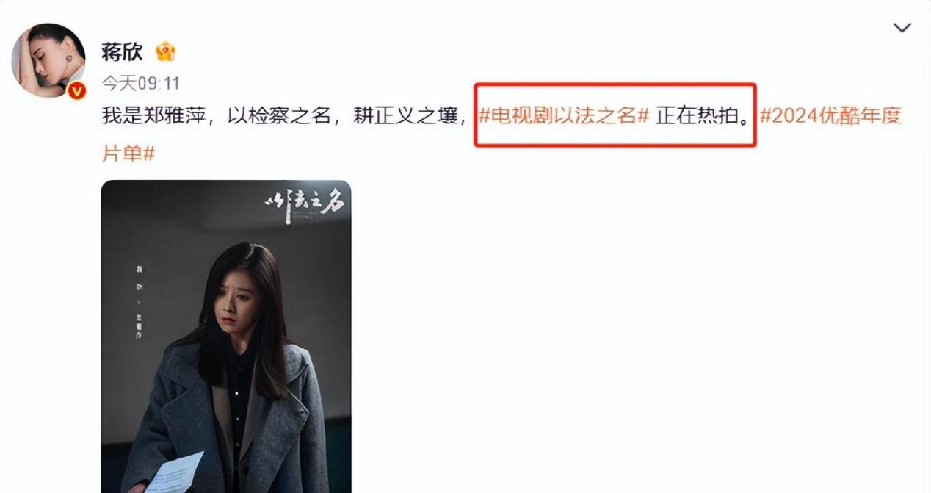Viewport: 931px width, 493px height.
Task: Click the 以检察之名 phrase in post
Action: (x=280, y=116)
